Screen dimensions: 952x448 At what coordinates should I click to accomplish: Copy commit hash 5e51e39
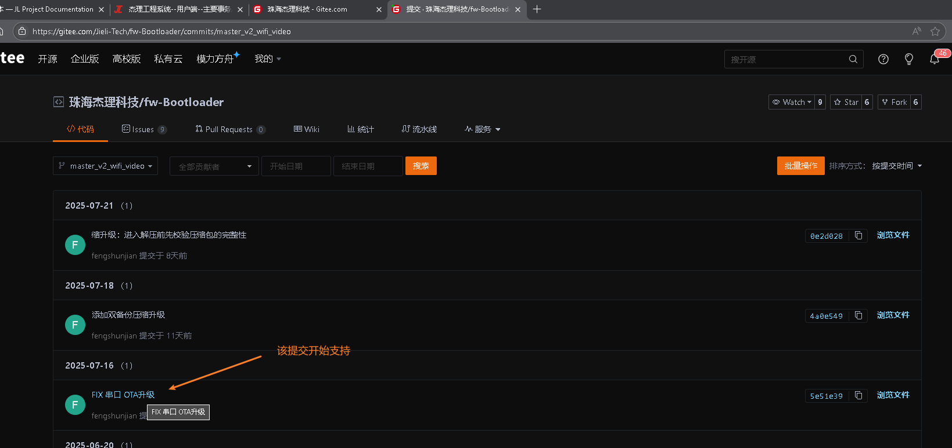(858, 395)
